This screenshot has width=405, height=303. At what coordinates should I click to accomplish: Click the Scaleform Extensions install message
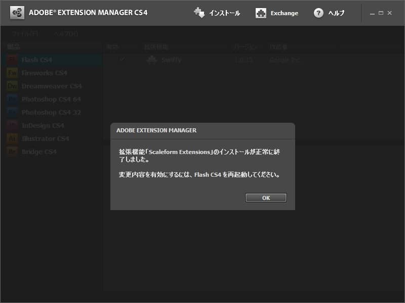coord(199,156)
